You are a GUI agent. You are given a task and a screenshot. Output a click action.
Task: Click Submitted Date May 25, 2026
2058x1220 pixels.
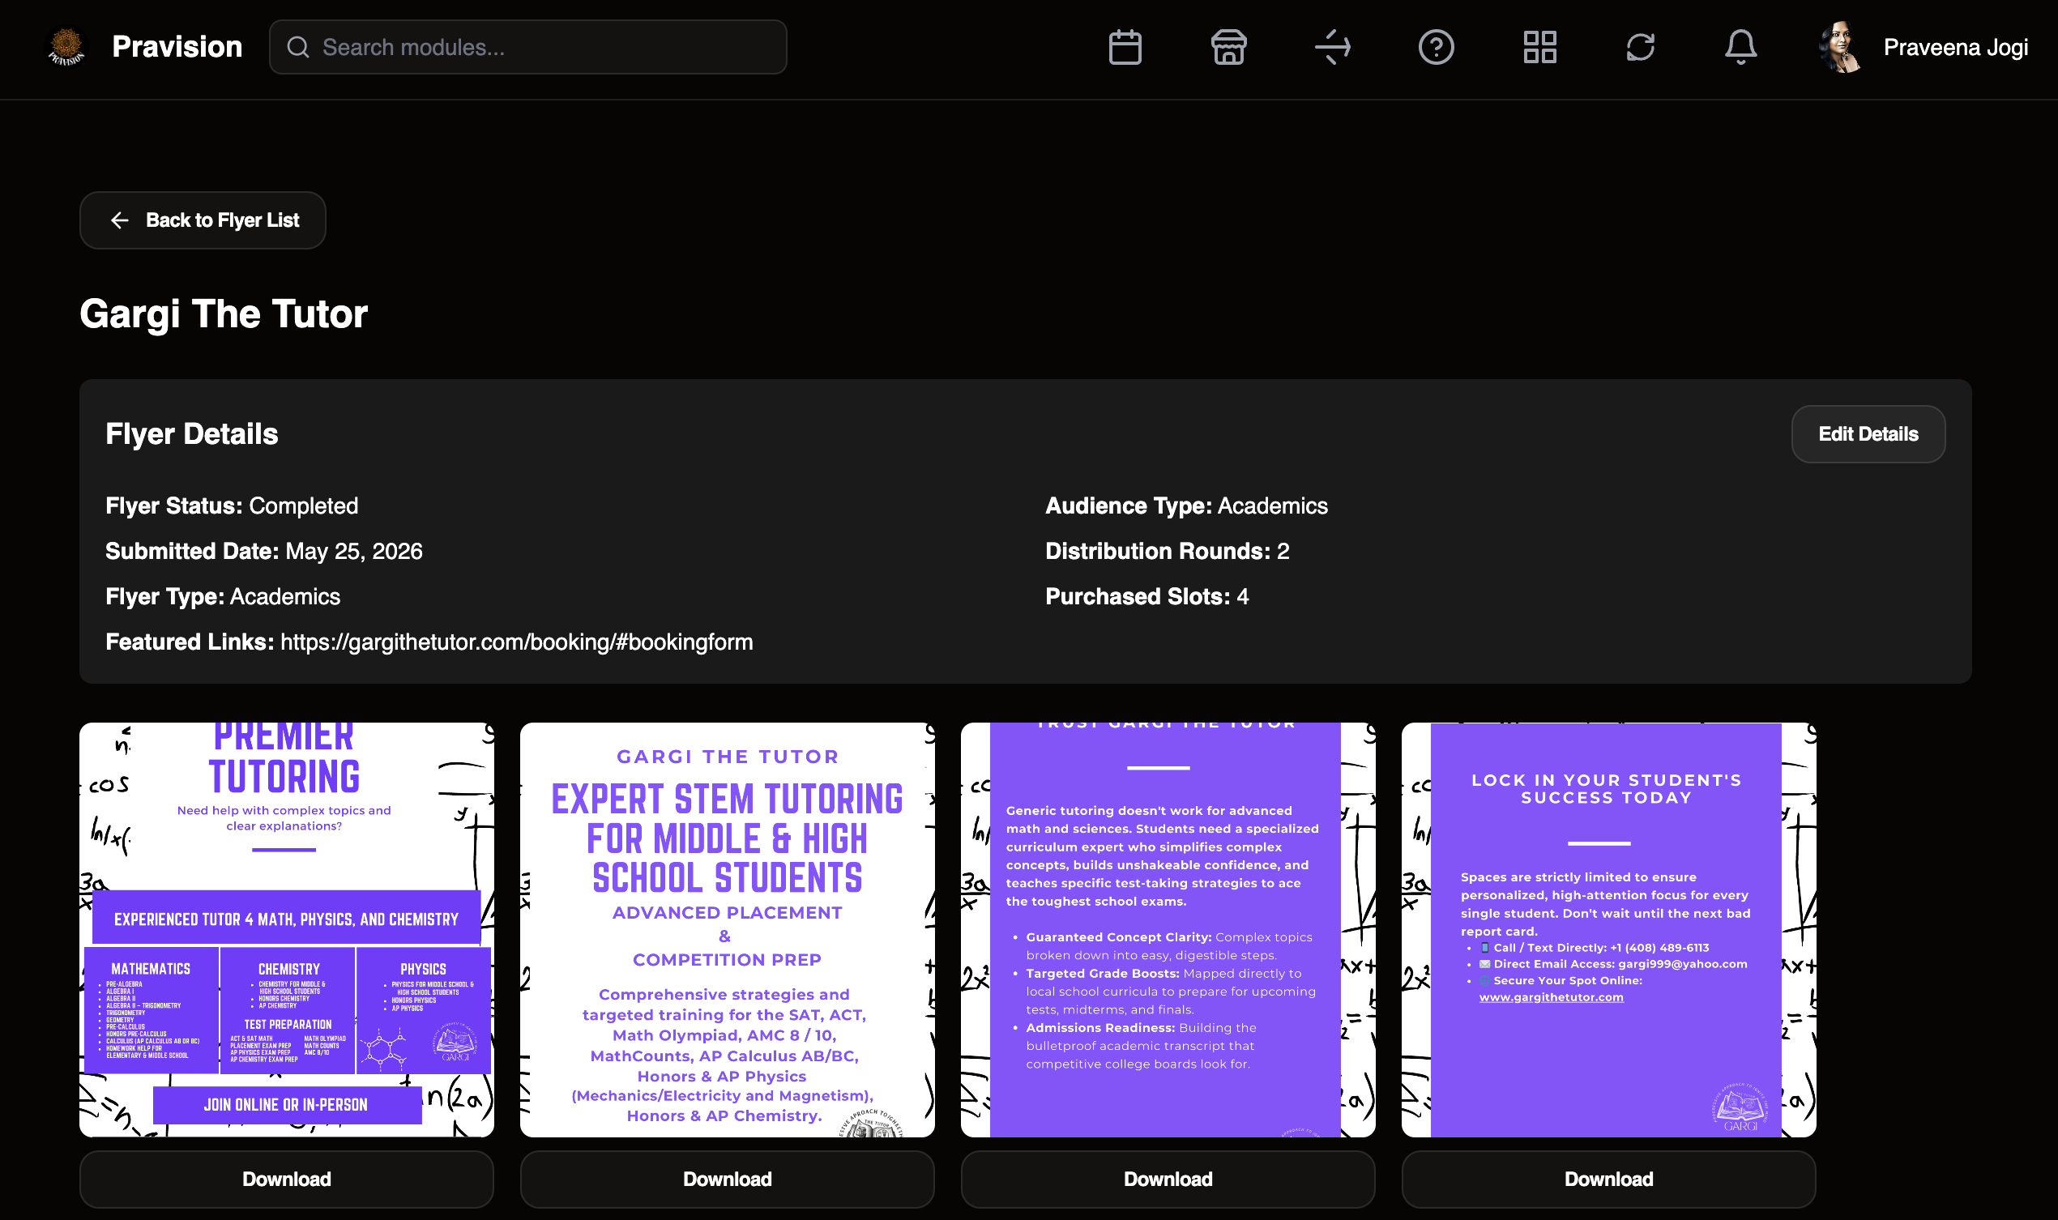(264, 551)
